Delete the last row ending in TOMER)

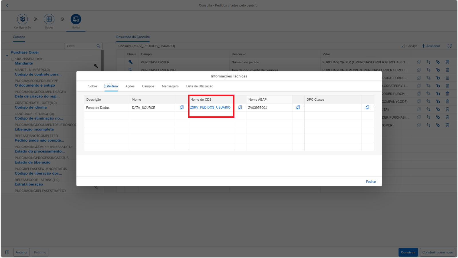[447, 125]
